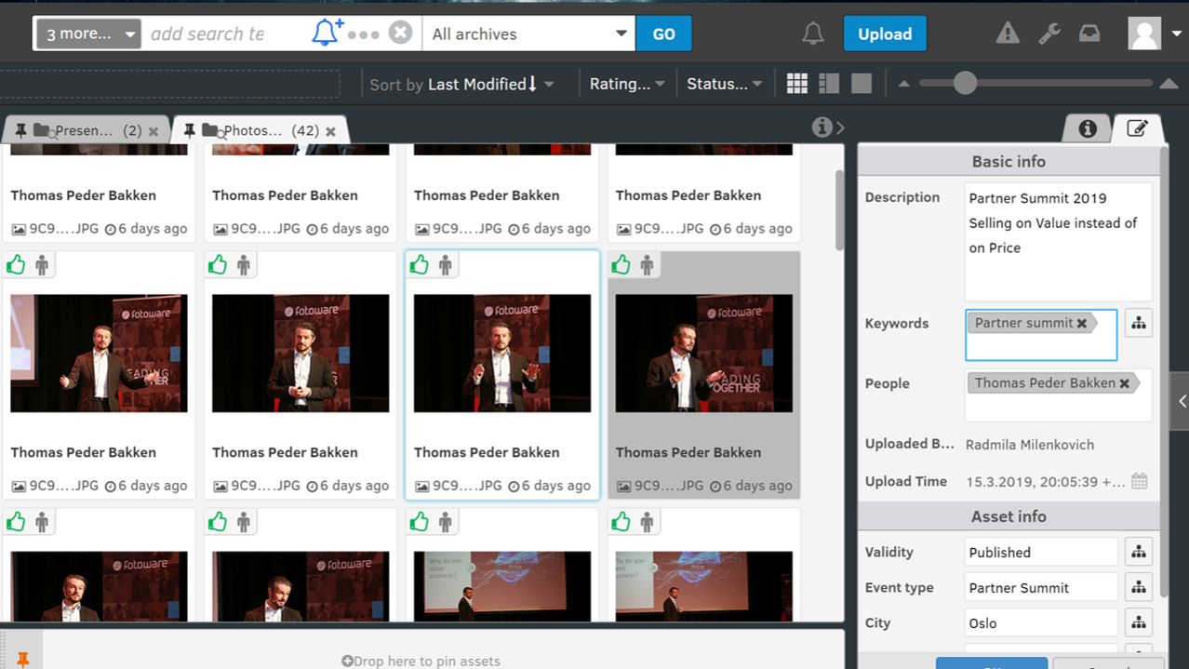Click the Event type field showing Partner Summit

1041,587
